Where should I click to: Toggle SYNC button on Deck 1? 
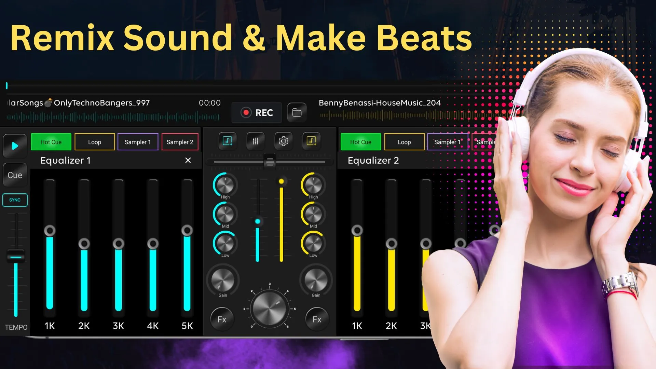[x=15, y=200]
